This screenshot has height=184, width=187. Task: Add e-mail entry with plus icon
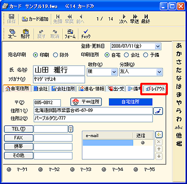(x=159, y=134)
